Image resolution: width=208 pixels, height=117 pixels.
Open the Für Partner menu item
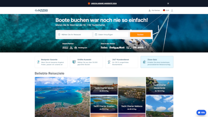click(156, 10)
